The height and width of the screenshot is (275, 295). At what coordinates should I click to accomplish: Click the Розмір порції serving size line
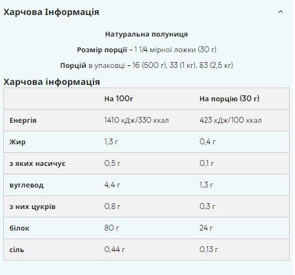(147, 50)
